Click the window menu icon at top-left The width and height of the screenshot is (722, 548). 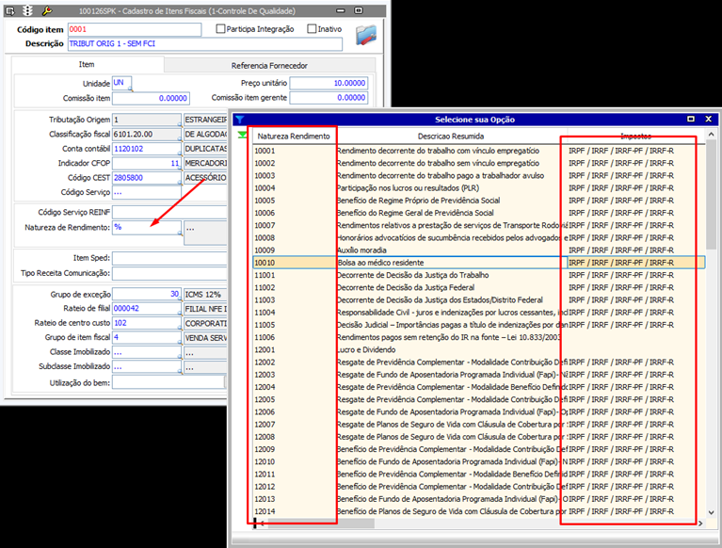[x=8, y=9]
